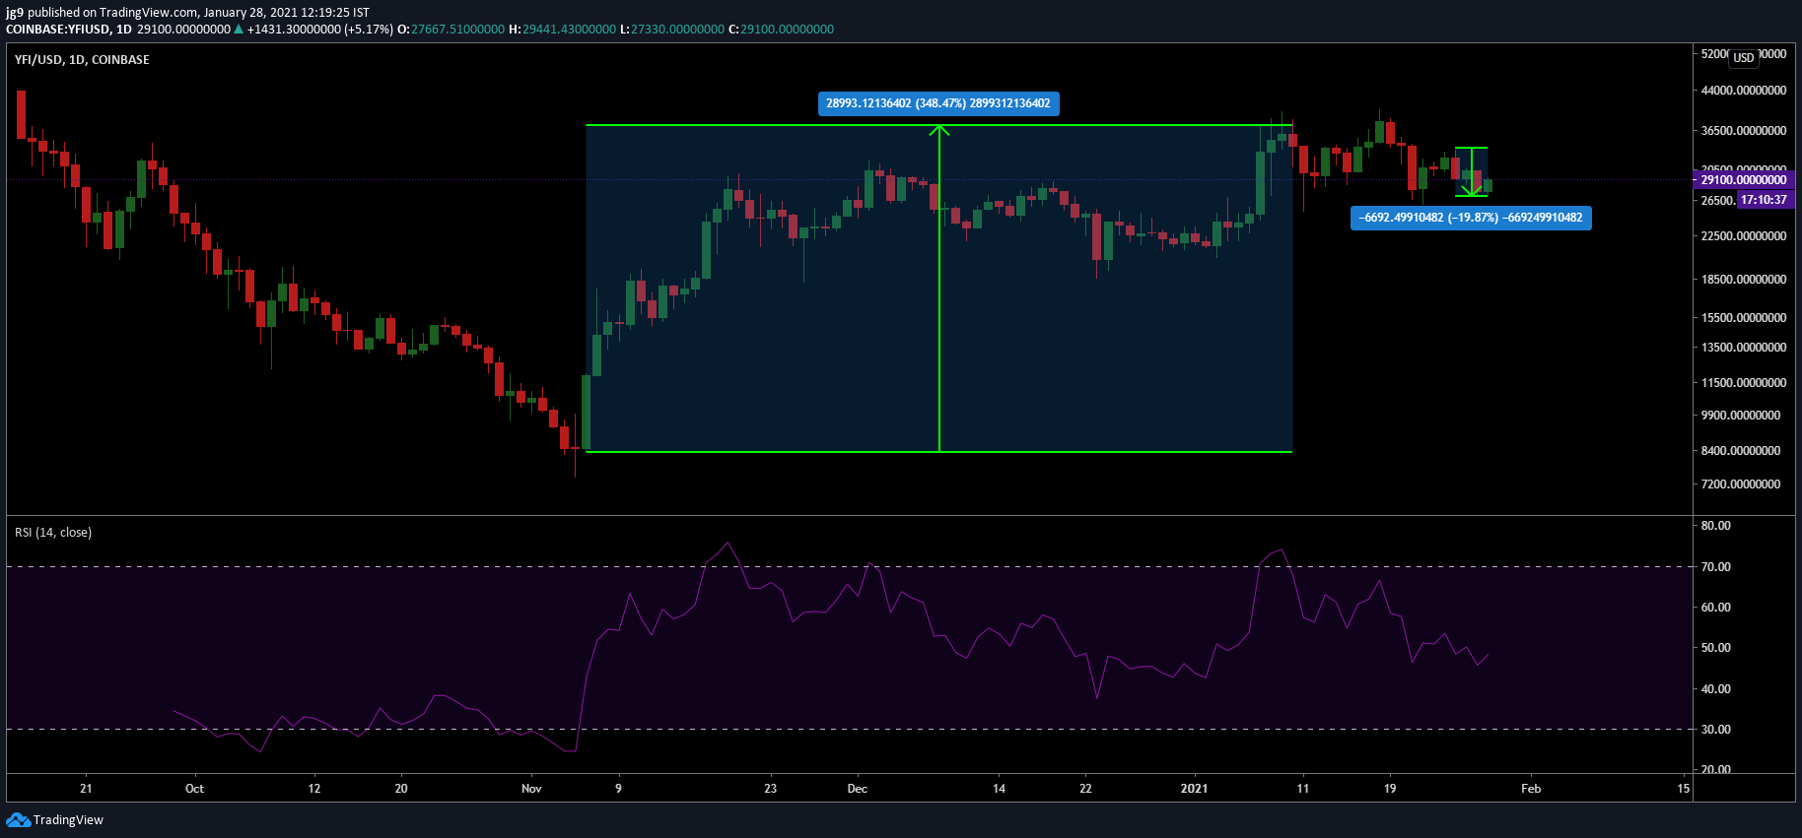Click the 44000.00000000 price axis label

click(x=1744, y=91)
